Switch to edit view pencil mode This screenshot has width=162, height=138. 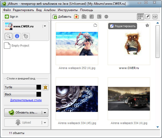tap(148, 17)
